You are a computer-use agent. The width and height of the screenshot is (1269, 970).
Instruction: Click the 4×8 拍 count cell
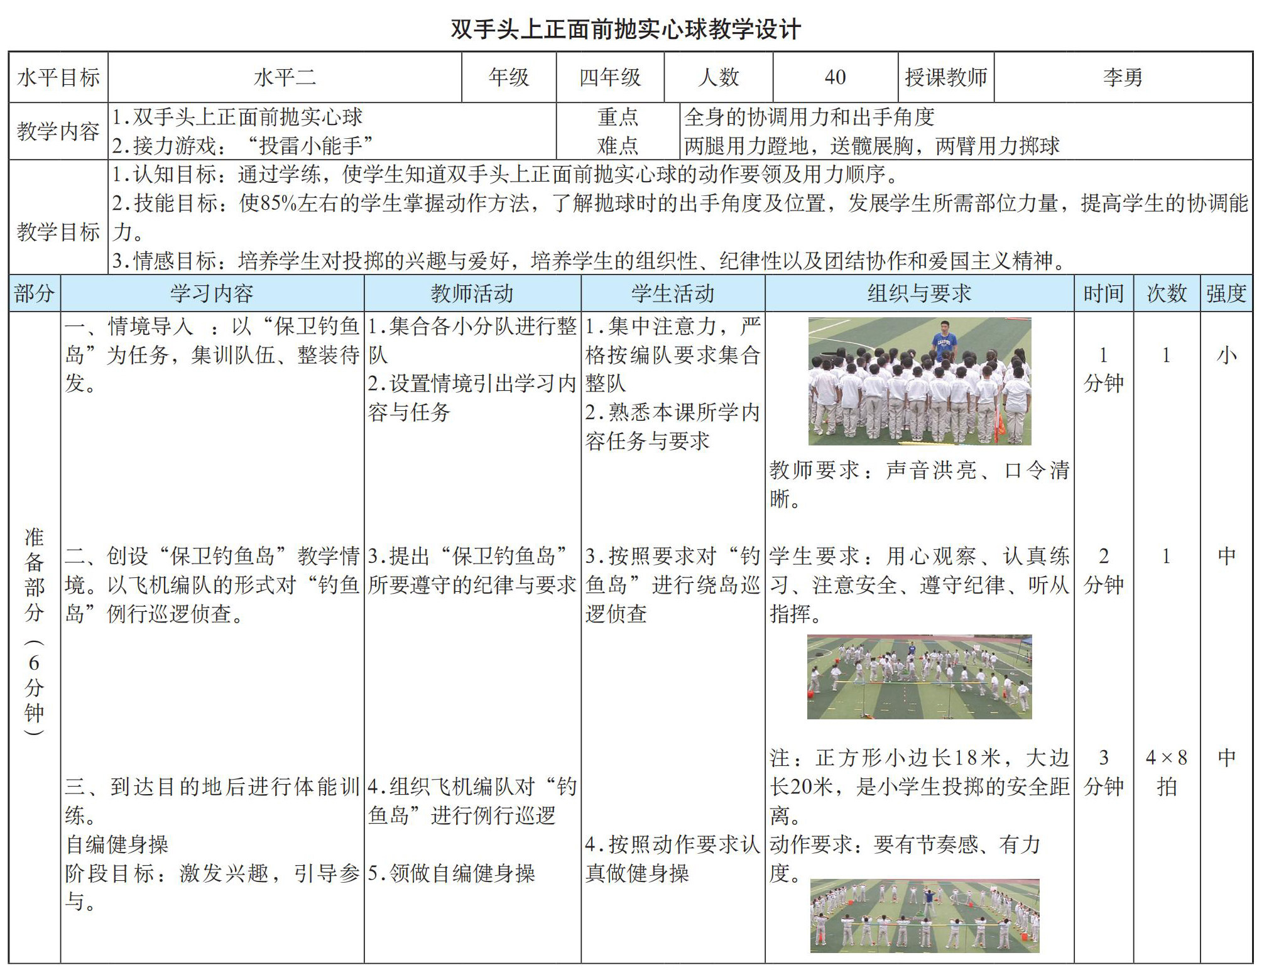[1167, 772]
